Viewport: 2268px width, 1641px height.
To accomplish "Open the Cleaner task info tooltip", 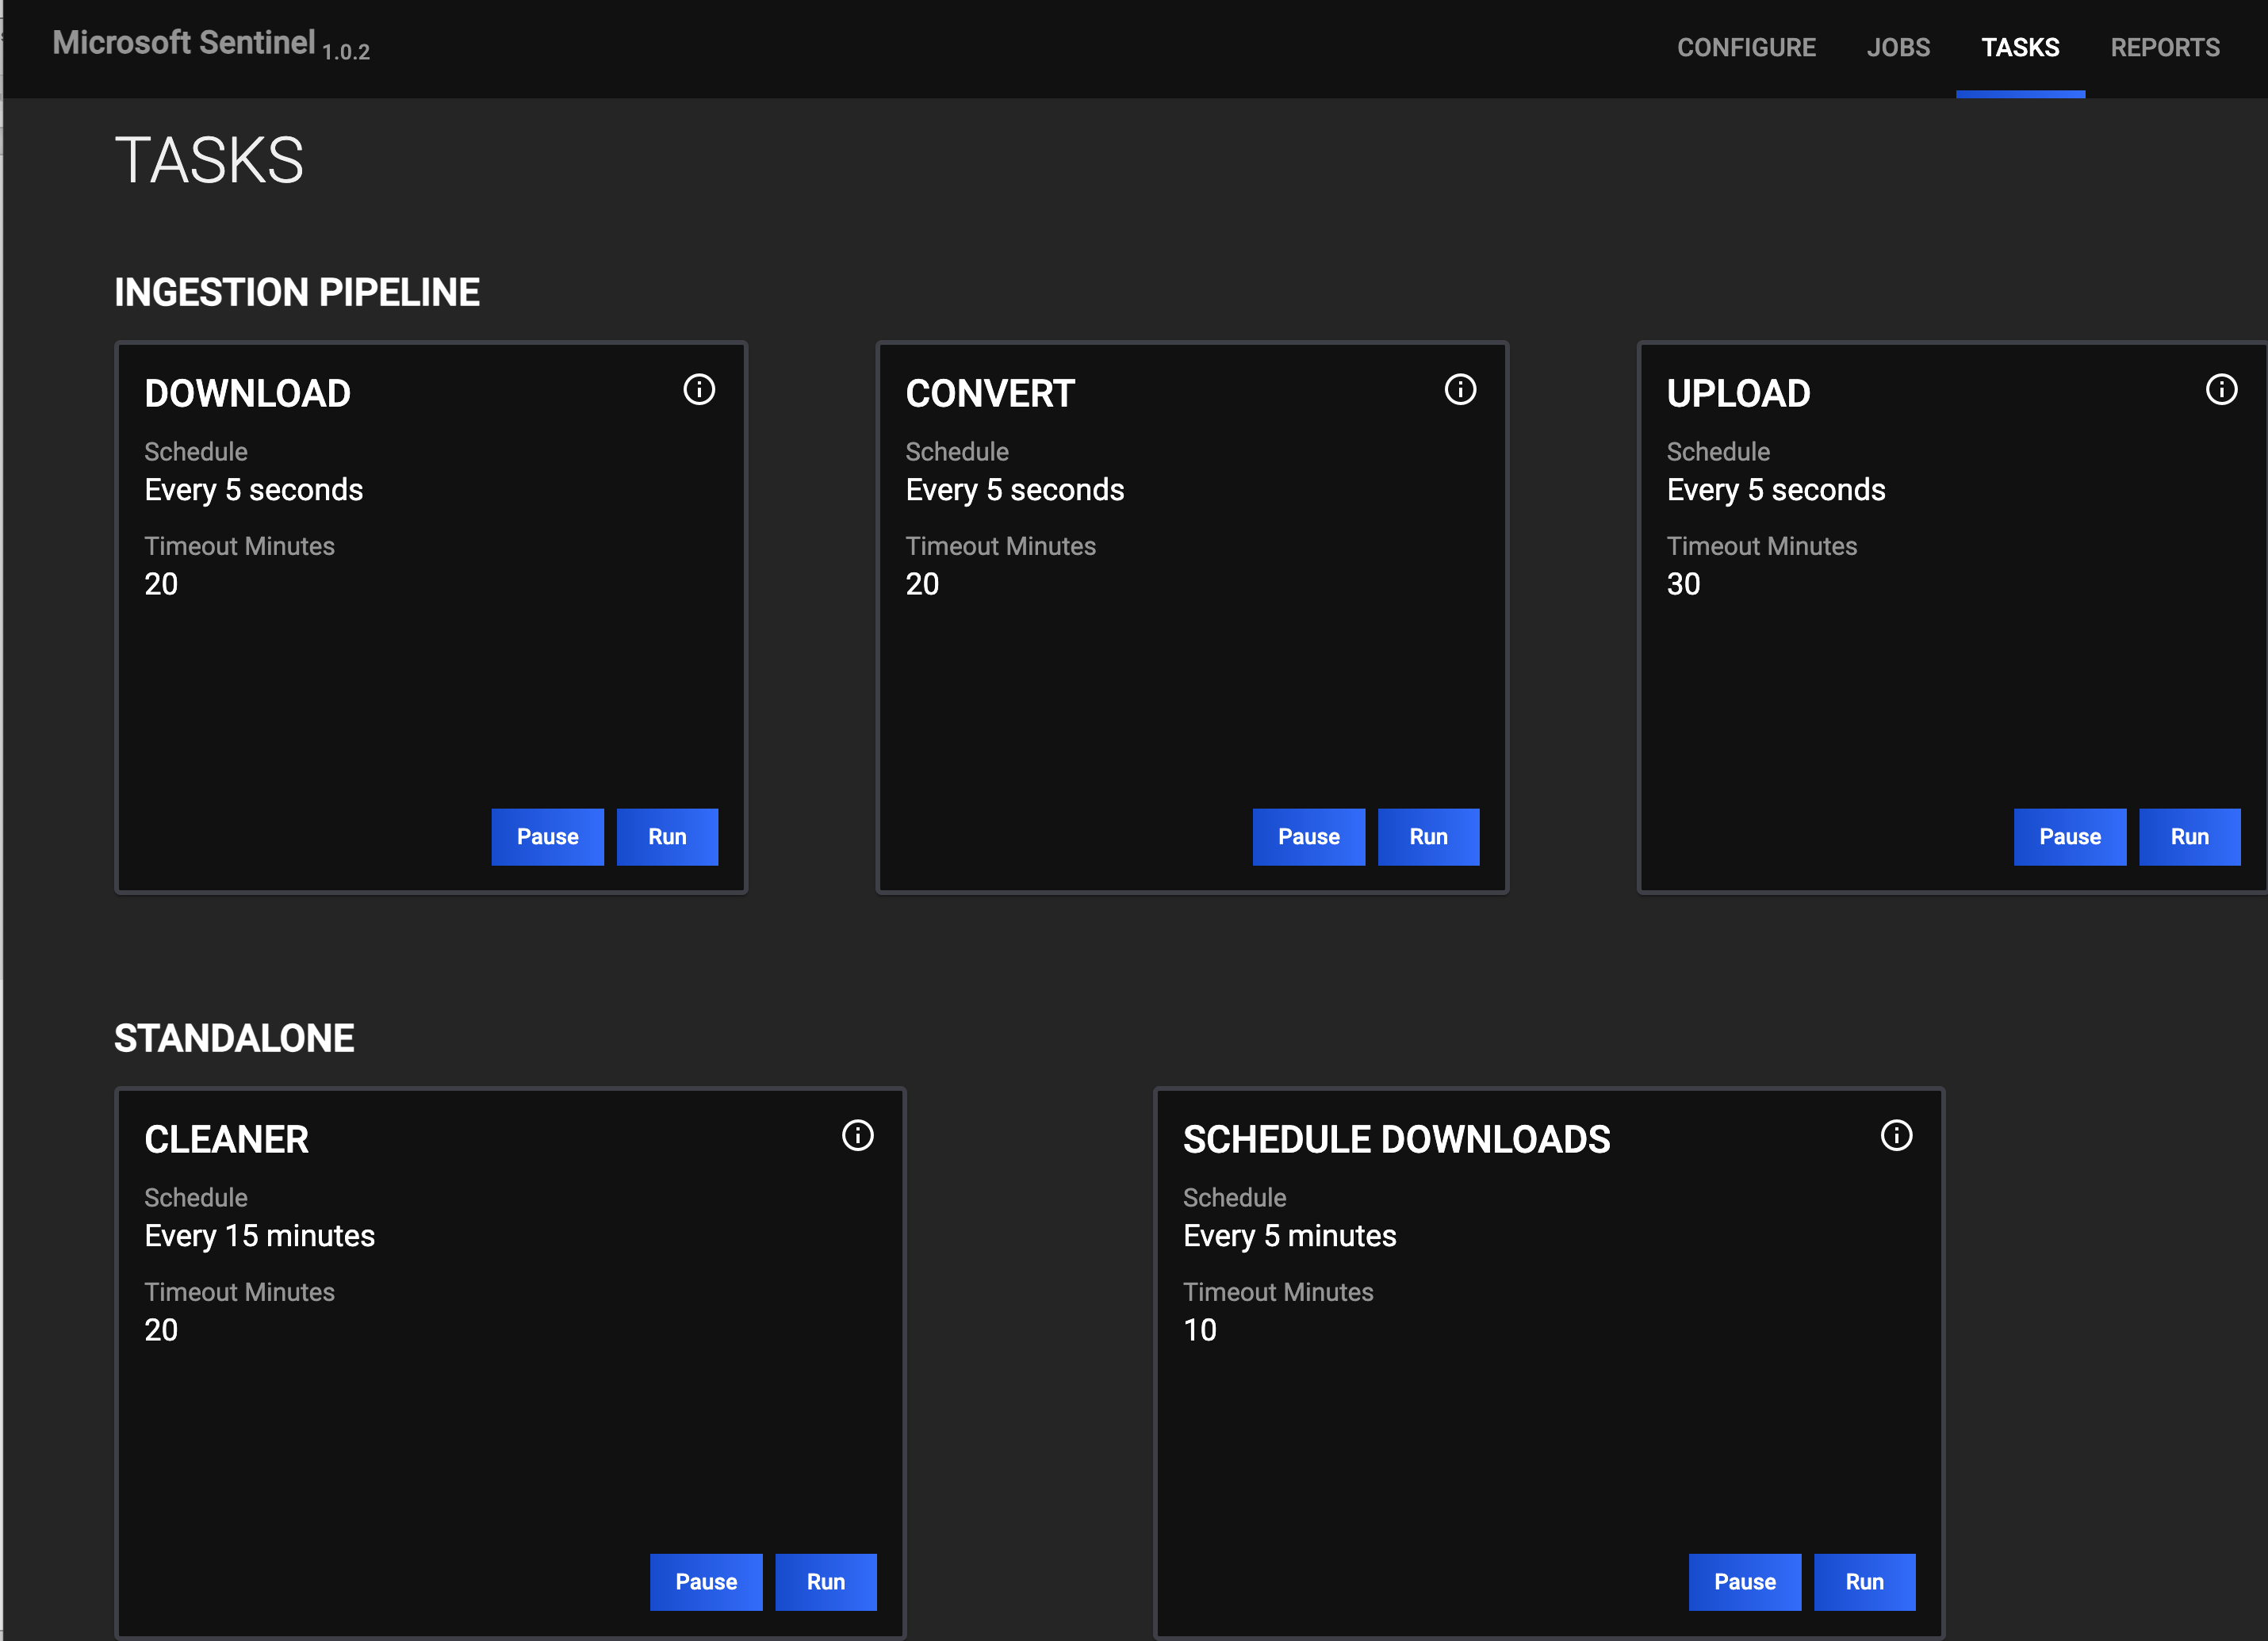I will (x=858, y=1135).
